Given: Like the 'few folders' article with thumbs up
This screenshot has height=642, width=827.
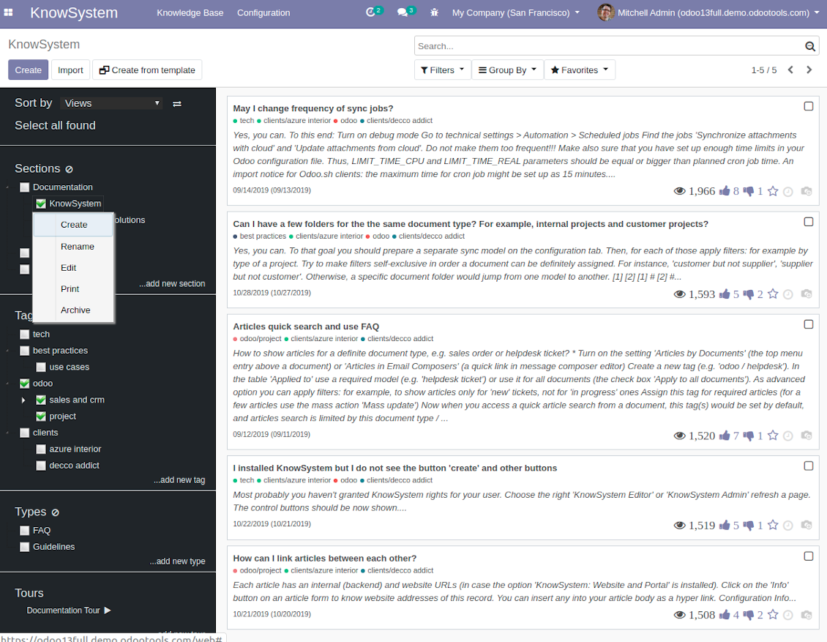Looking at the screenshot, I should (x=724, y=294).
